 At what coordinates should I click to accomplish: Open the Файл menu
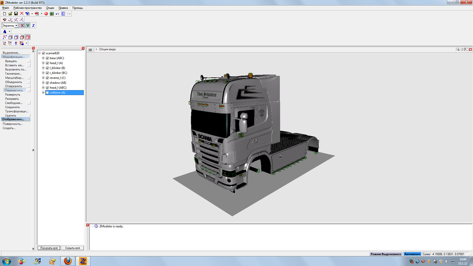tap(6, 8)
